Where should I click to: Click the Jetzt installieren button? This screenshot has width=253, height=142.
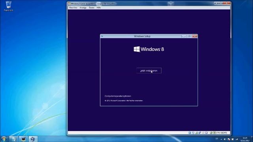pyautogui.click(x=149, y=71)
